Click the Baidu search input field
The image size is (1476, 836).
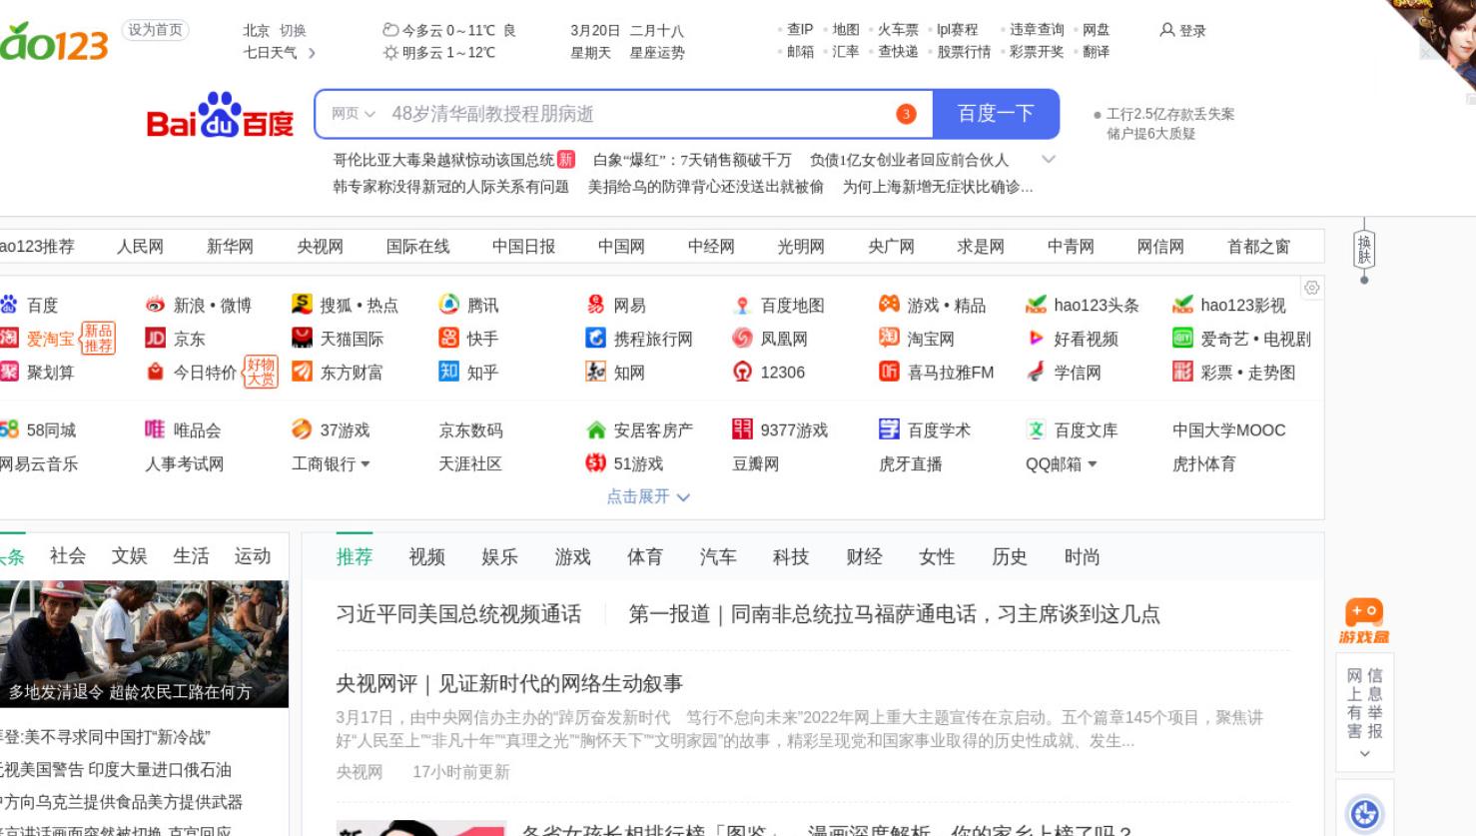624,114
